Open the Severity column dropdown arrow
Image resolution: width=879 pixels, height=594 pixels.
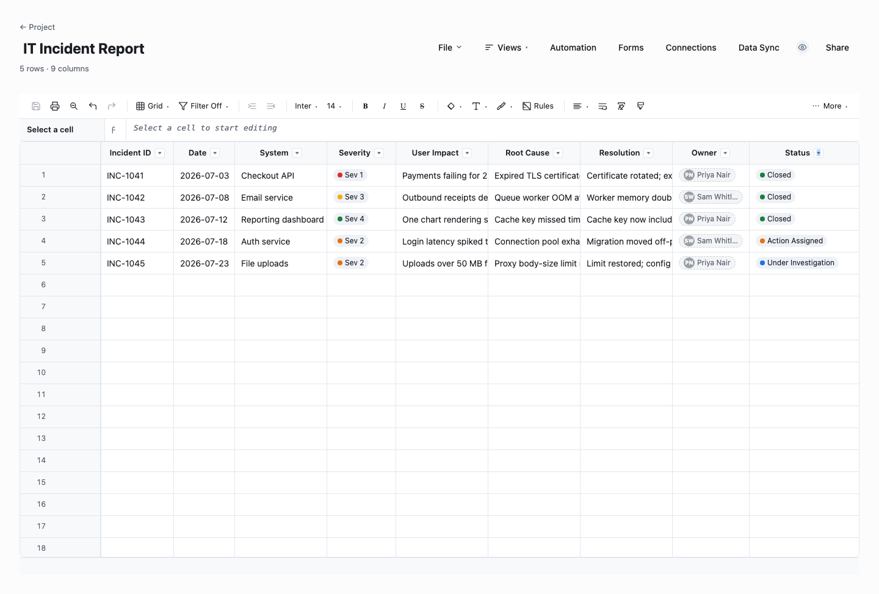pos(379,153)
